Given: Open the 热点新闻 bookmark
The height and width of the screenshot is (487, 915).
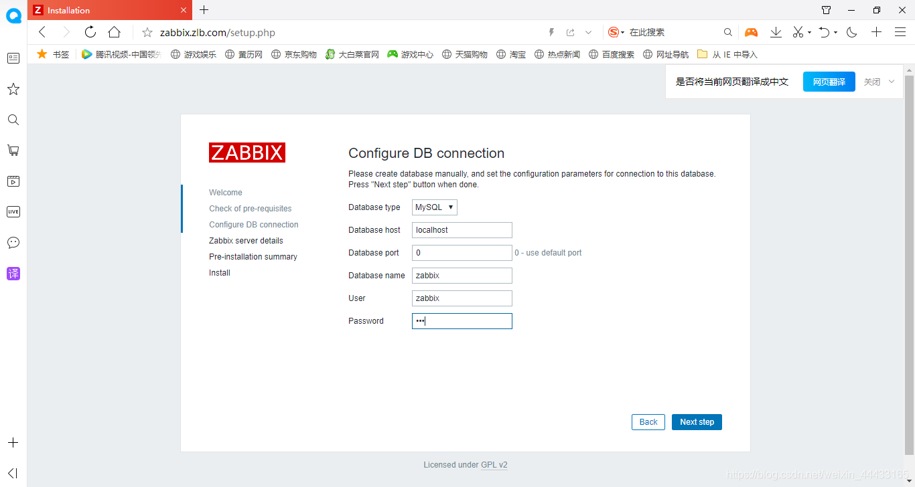Looking at the screenshot, I should (x=557, y=54).
